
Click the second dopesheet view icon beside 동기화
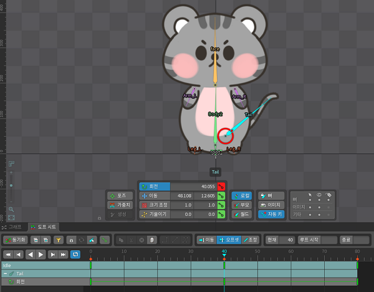click(46, 240)
